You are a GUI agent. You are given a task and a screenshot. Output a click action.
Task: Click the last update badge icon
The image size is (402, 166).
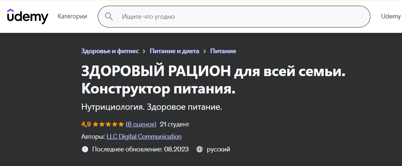click(85, 149)
